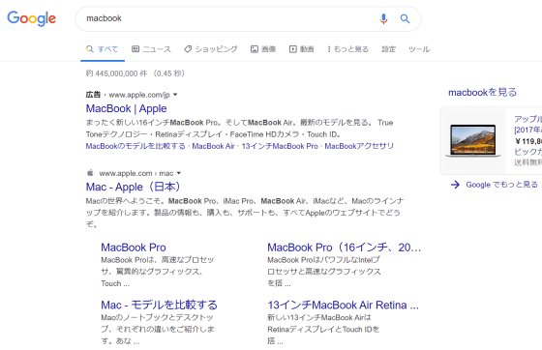The image size is (542, 350).
Task: Switch to the ショッピング tab
Action: 211,49
